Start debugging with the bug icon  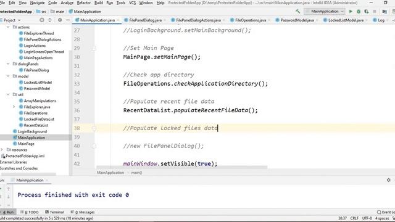359,11
